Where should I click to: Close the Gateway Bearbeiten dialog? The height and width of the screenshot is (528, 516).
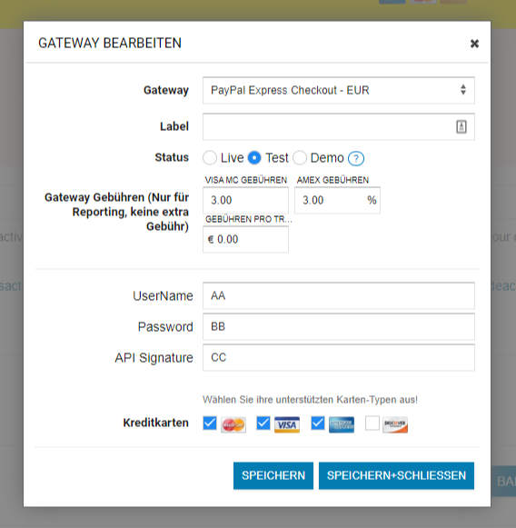tap(474, 44)
